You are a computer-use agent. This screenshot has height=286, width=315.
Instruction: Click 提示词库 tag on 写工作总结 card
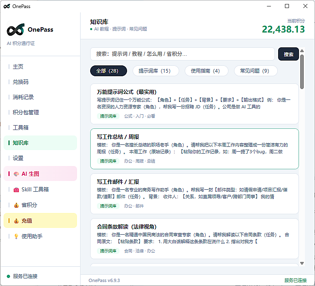coord(108,161)
